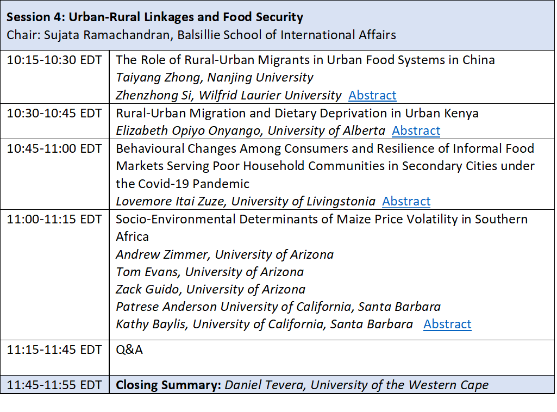Click author name Taiyang Zhong, Nanjing University
This screenshot has width=557, height=412.
click(215, 78)
